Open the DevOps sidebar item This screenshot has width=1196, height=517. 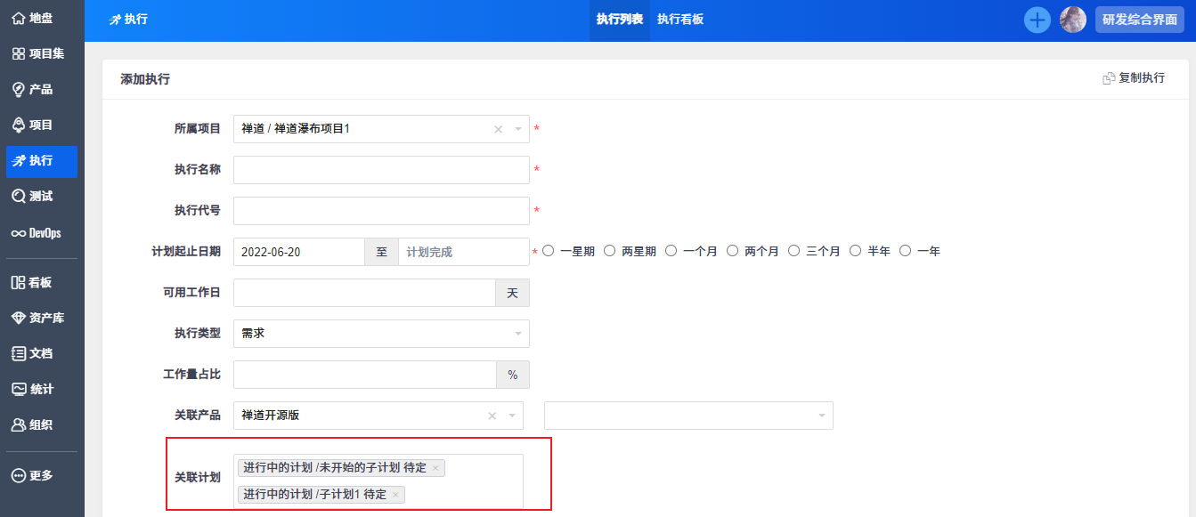pos(42,233)
